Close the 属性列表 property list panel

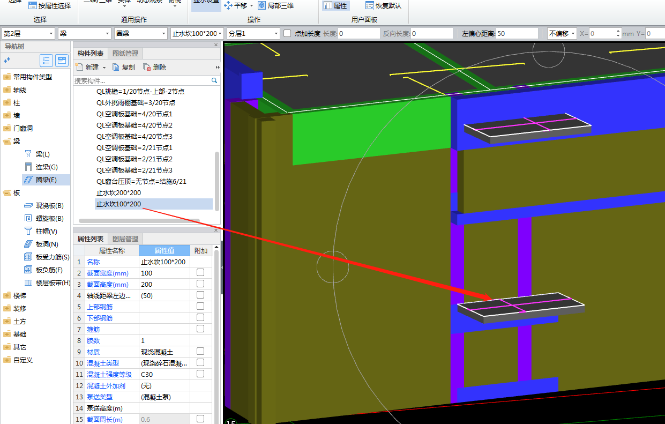(x=216, y=230)
